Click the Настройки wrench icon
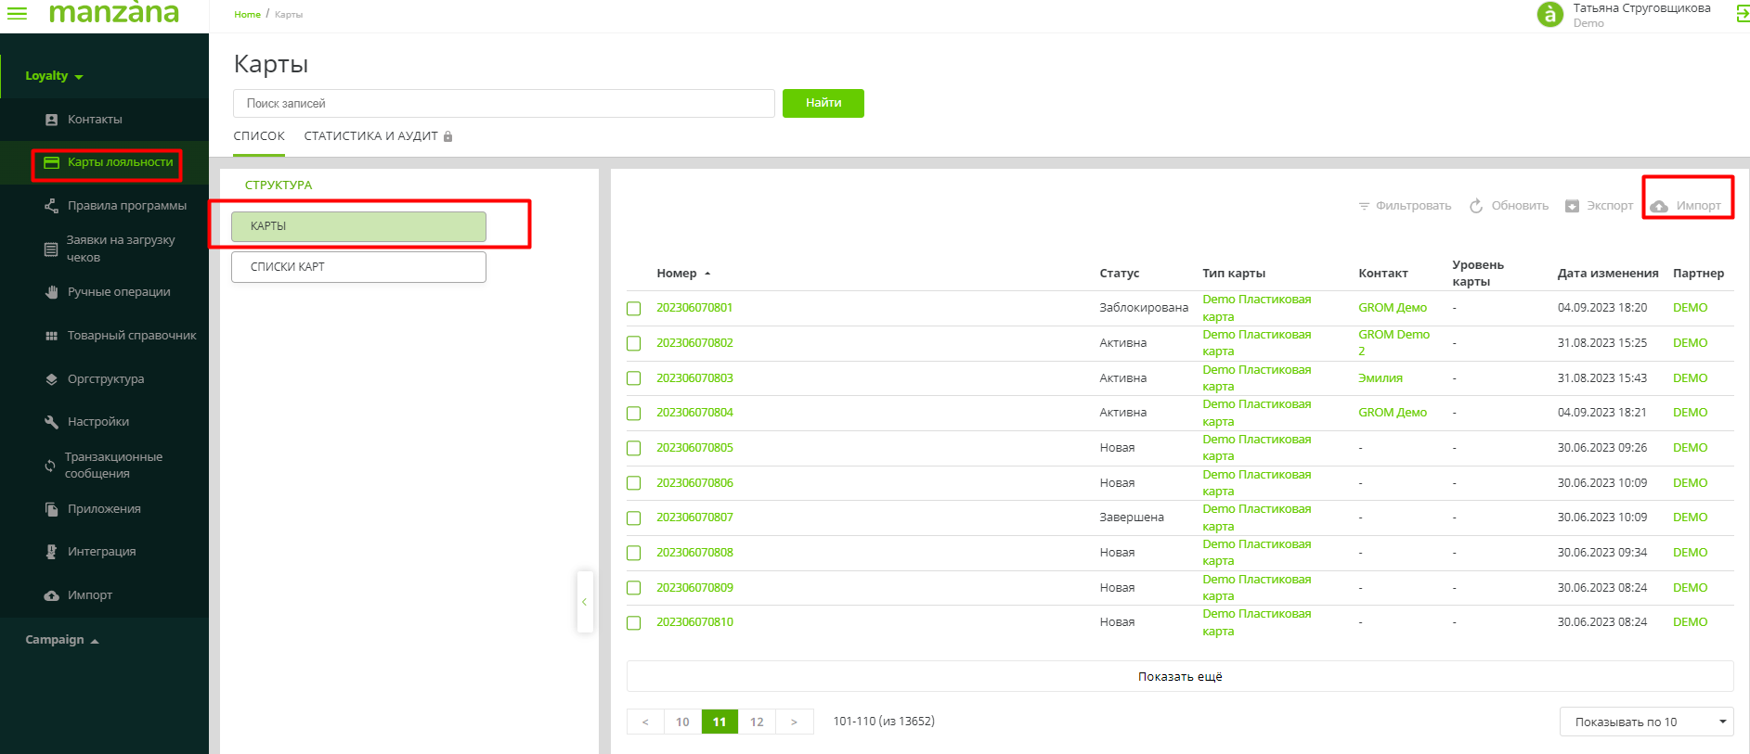The height and width of the screenshot is (754, 1750). 52,422
